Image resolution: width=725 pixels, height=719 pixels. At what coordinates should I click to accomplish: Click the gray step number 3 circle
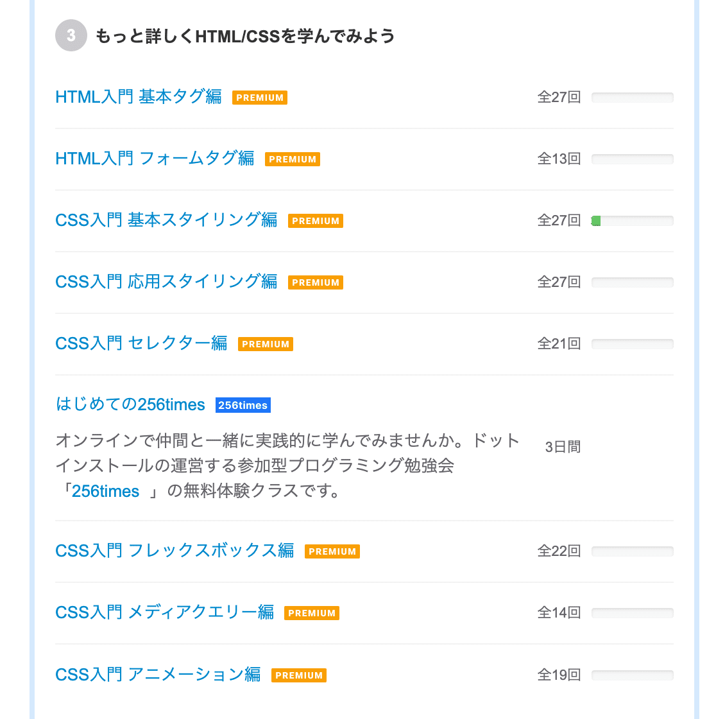coord(71,35)
